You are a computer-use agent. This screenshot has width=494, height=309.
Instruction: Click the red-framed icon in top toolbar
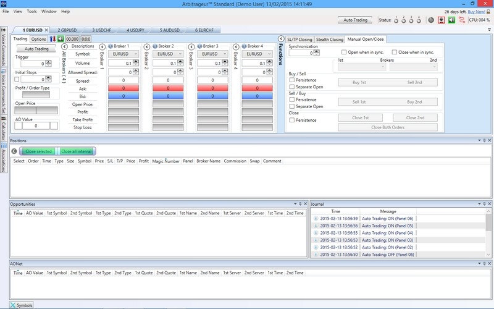pyautogui.click(x=442, y=20)
